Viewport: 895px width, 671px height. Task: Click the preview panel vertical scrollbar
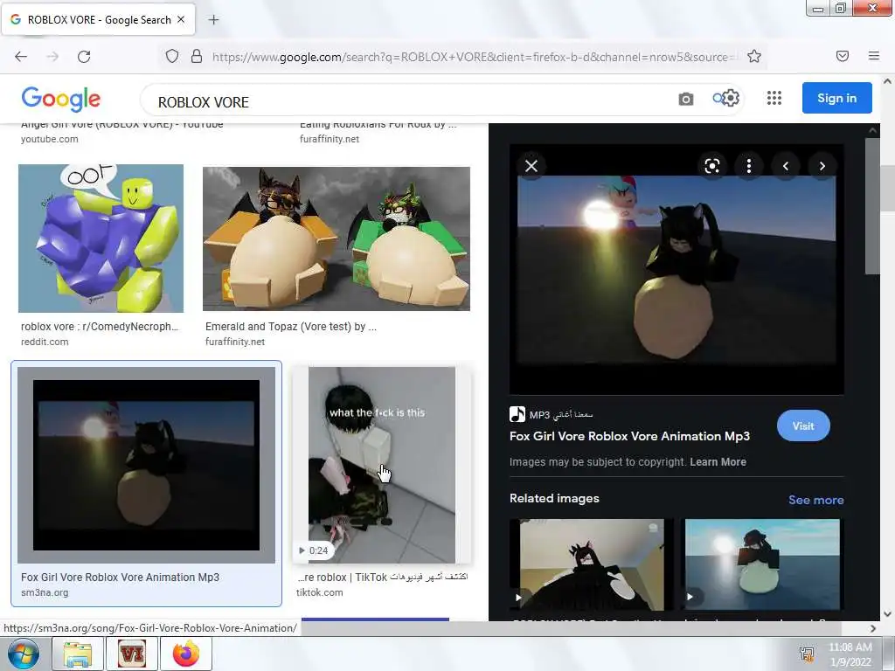(872, 205)
